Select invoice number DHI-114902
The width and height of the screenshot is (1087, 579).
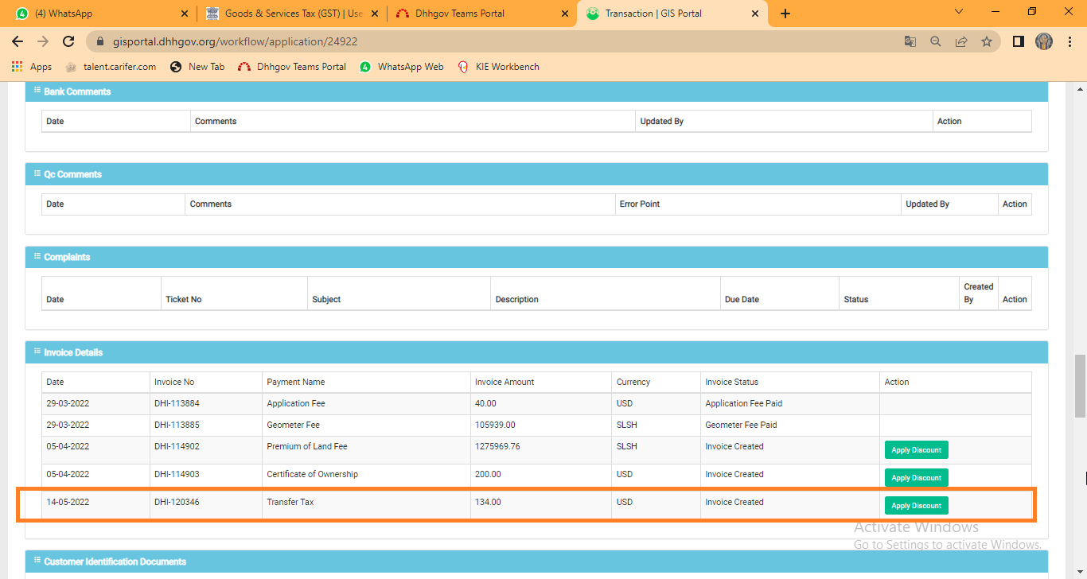click(x=177, y=446)
